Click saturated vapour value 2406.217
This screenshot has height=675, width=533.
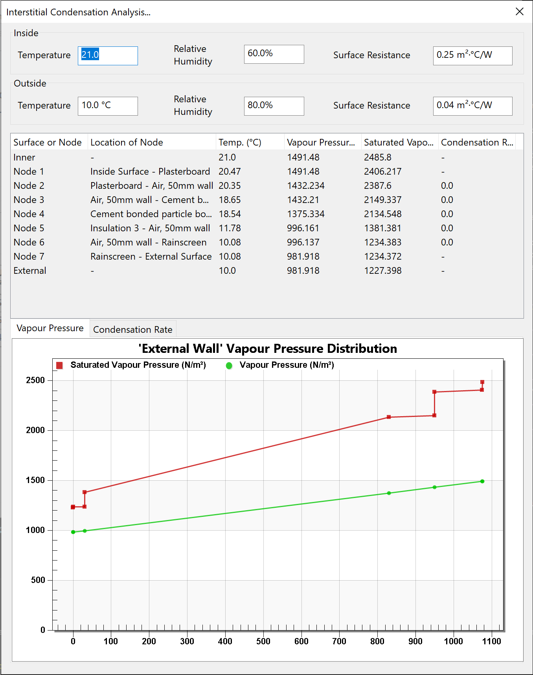[x=383, y=172]
